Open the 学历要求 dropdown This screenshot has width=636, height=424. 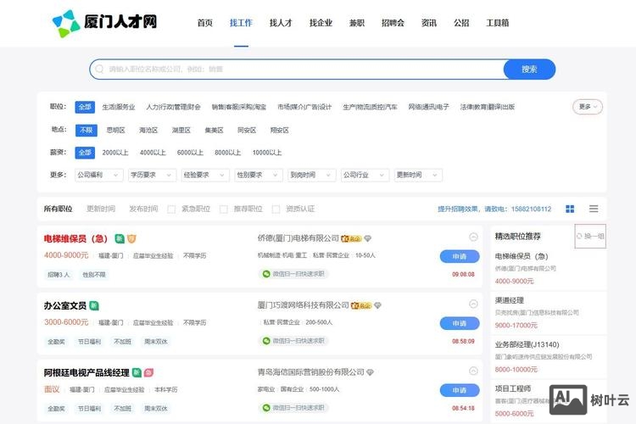pyautogui.click(x=152, y=175)
